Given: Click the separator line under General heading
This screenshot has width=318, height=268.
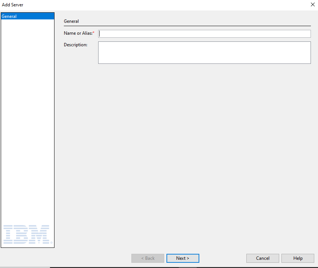Looking at the screenshot, I should pos(187,26).
